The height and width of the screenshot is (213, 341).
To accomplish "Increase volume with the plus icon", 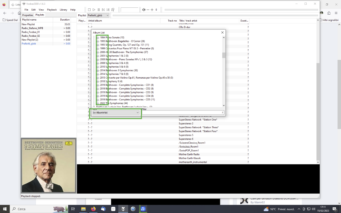I will tap(152, 10).
